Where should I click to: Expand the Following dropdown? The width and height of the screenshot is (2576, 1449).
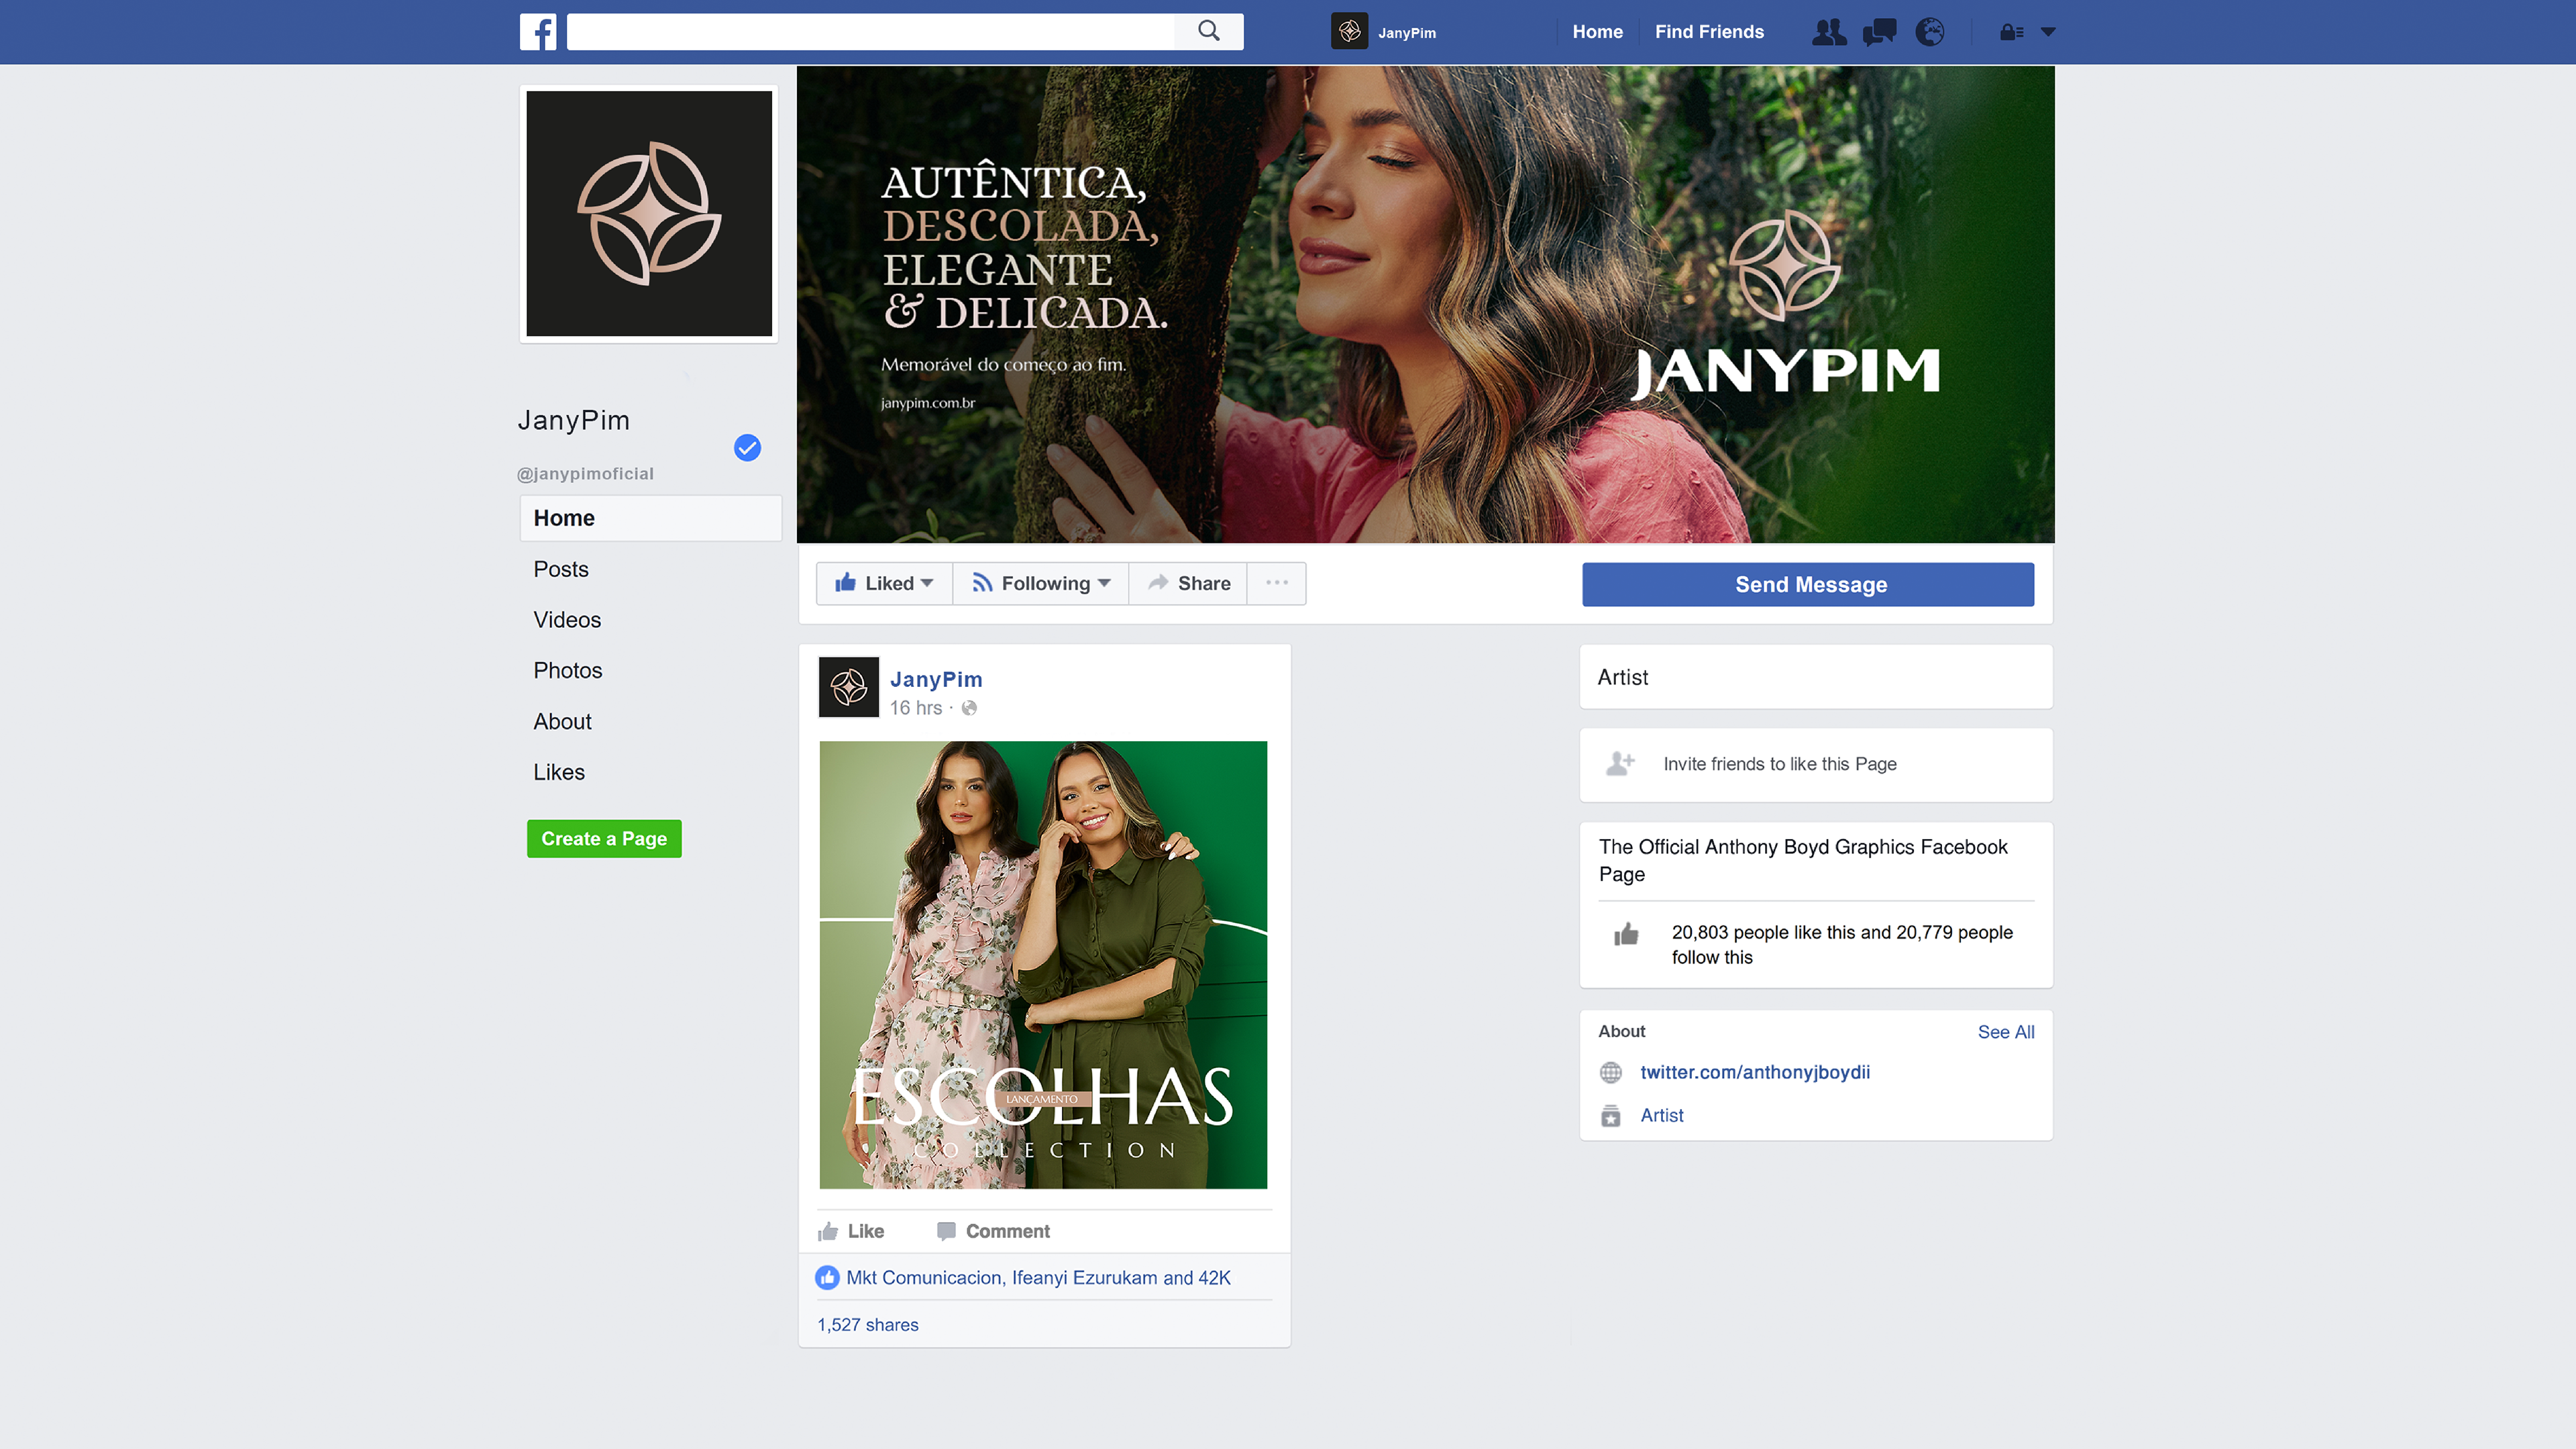click(1041, 583)
